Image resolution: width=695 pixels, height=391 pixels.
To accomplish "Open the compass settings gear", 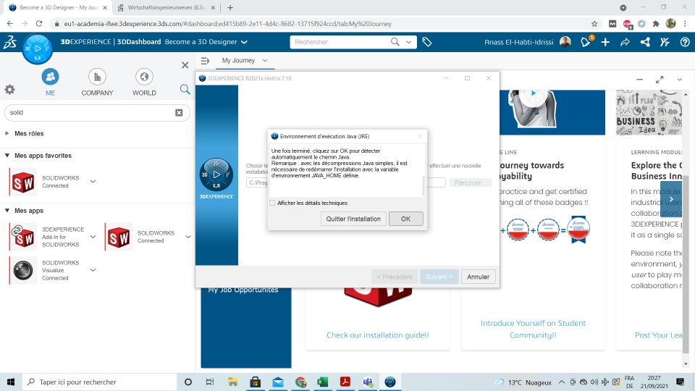I will 9,90.
